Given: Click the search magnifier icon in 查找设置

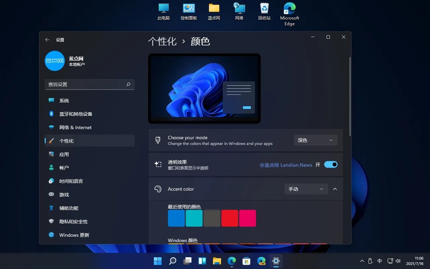Looking at the screenshot, I should click(128, 84).
